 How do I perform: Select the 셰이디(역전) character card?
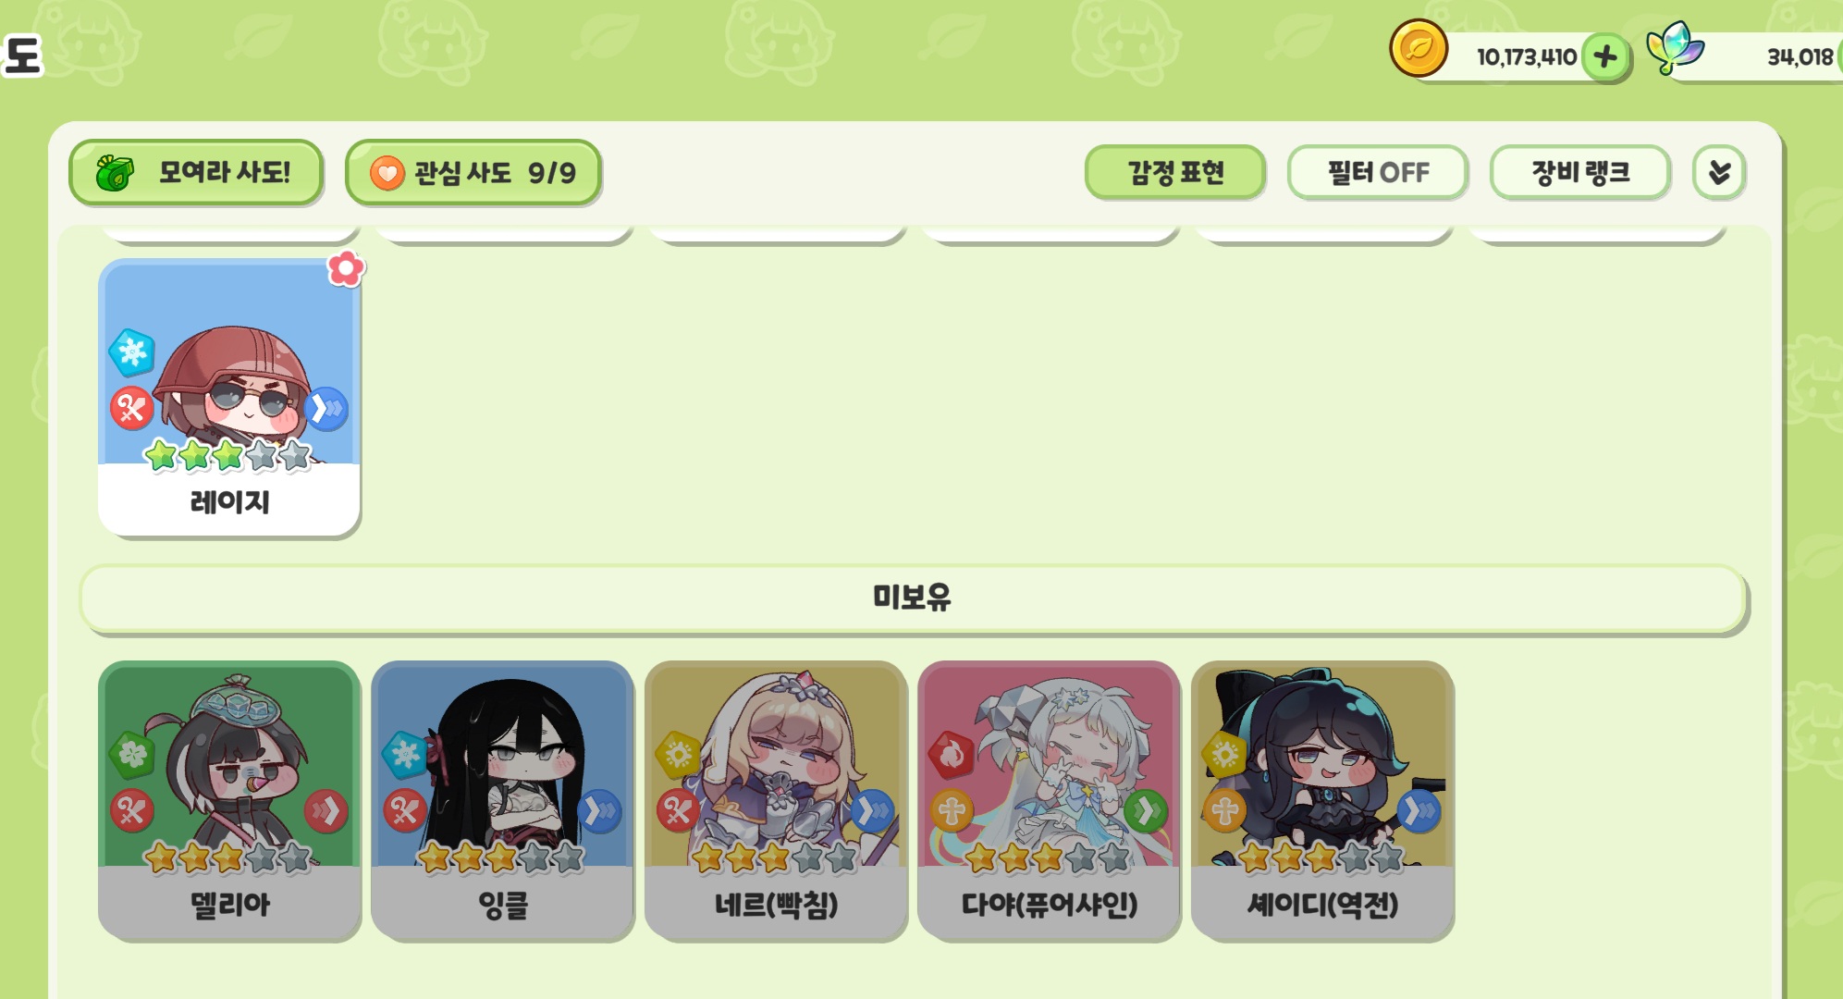(1322, 801)
